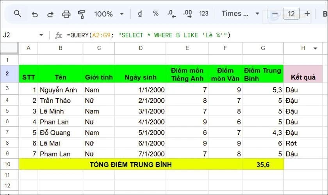This screenshot has height=195, width=328.
Task: Undo the last action
Action: pos(34,14)
